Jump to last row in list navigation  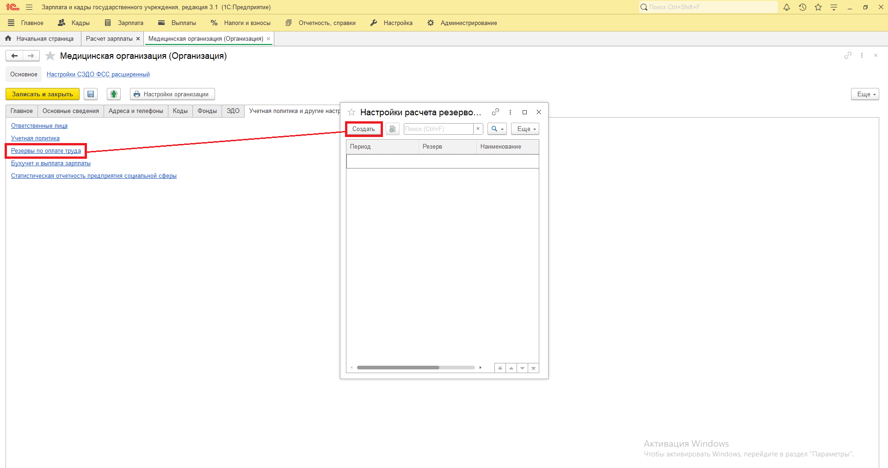[533, 368]
